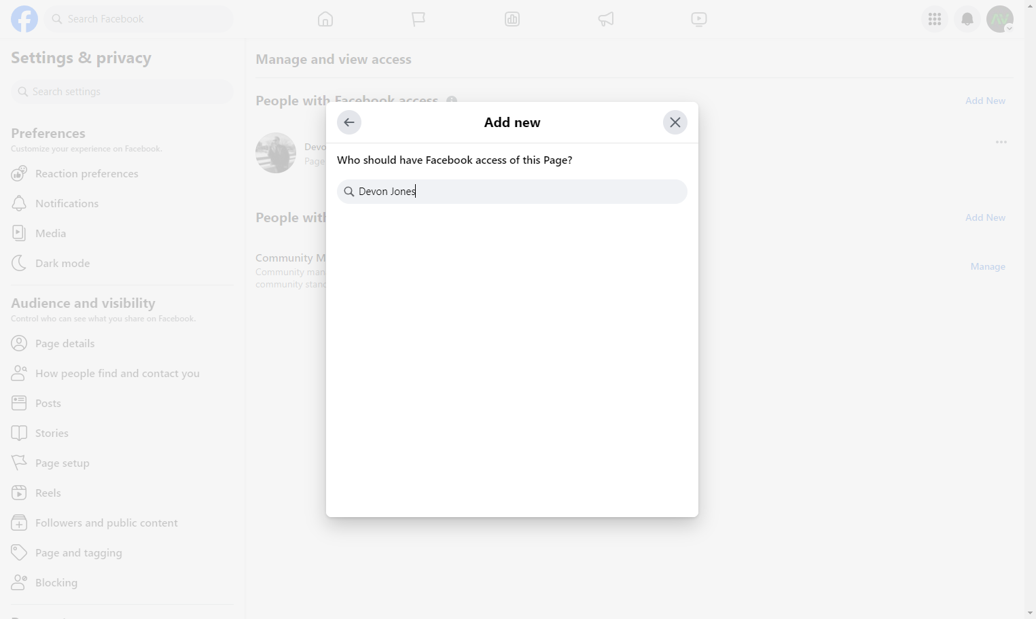Click the page scrollbar down arrow
This screenshot has height=619, width=1036.
click(1031, 614)
